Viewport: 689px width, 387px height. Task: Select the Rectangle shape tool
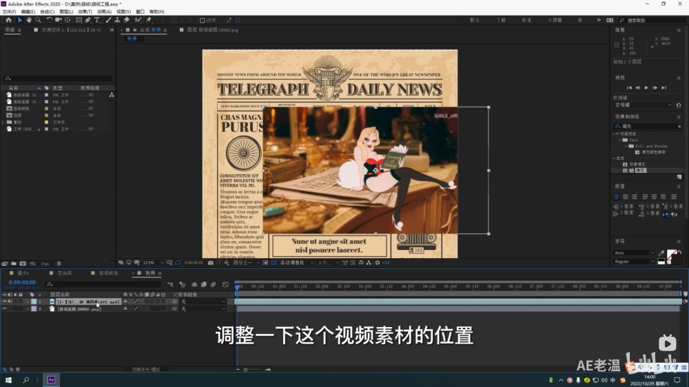point(79,20)
